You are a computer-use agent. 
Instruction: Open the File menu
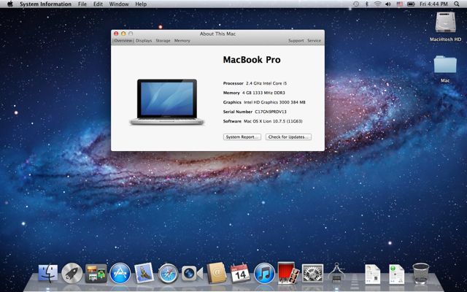pyautogui.click(x=82, y=4)
